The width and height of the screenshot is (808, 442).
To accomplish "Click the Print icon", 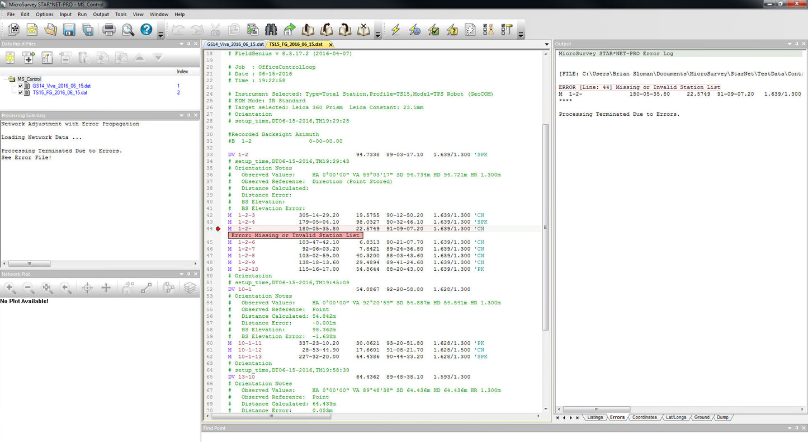I will [109, 30].
